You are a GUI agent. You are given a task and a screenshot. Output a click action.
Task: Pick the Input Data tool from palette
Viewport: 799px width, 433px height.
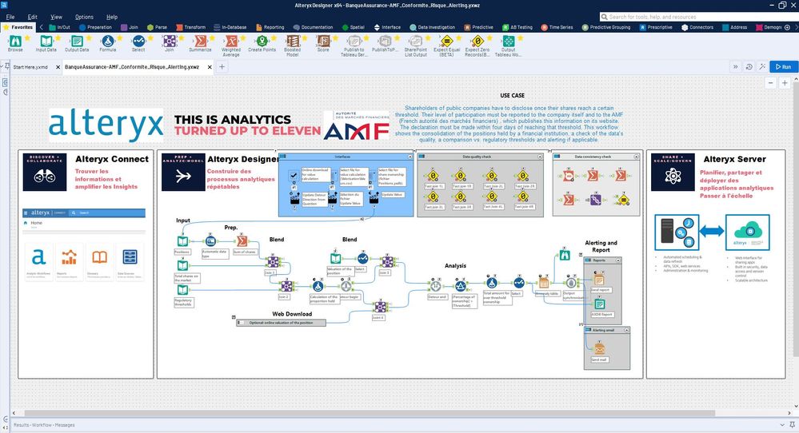[x=46, y=42]
